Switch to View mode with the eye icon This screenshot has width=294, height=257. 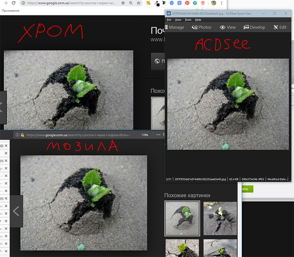point(228,27)
